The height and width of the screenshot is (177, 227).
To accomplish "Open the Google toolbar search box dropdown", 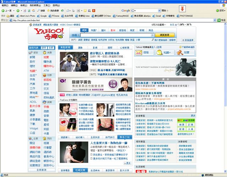I will 159,11.
